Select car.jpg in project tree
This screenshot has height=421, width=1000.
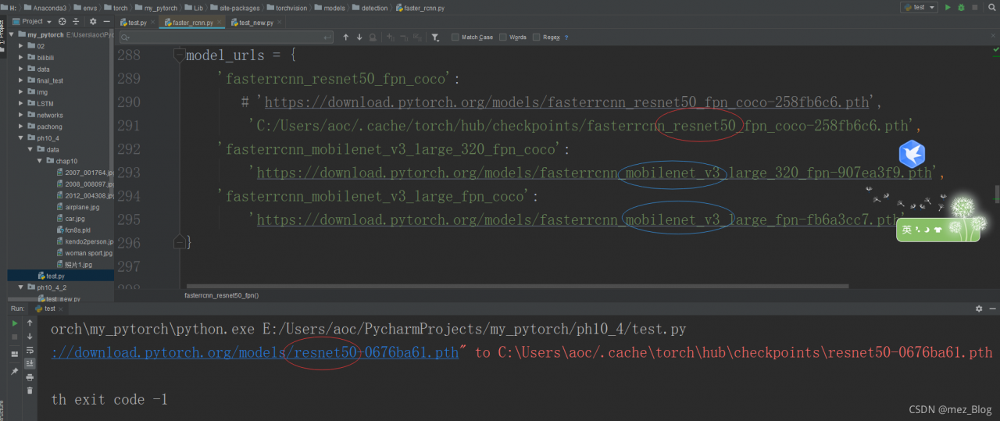75,219
